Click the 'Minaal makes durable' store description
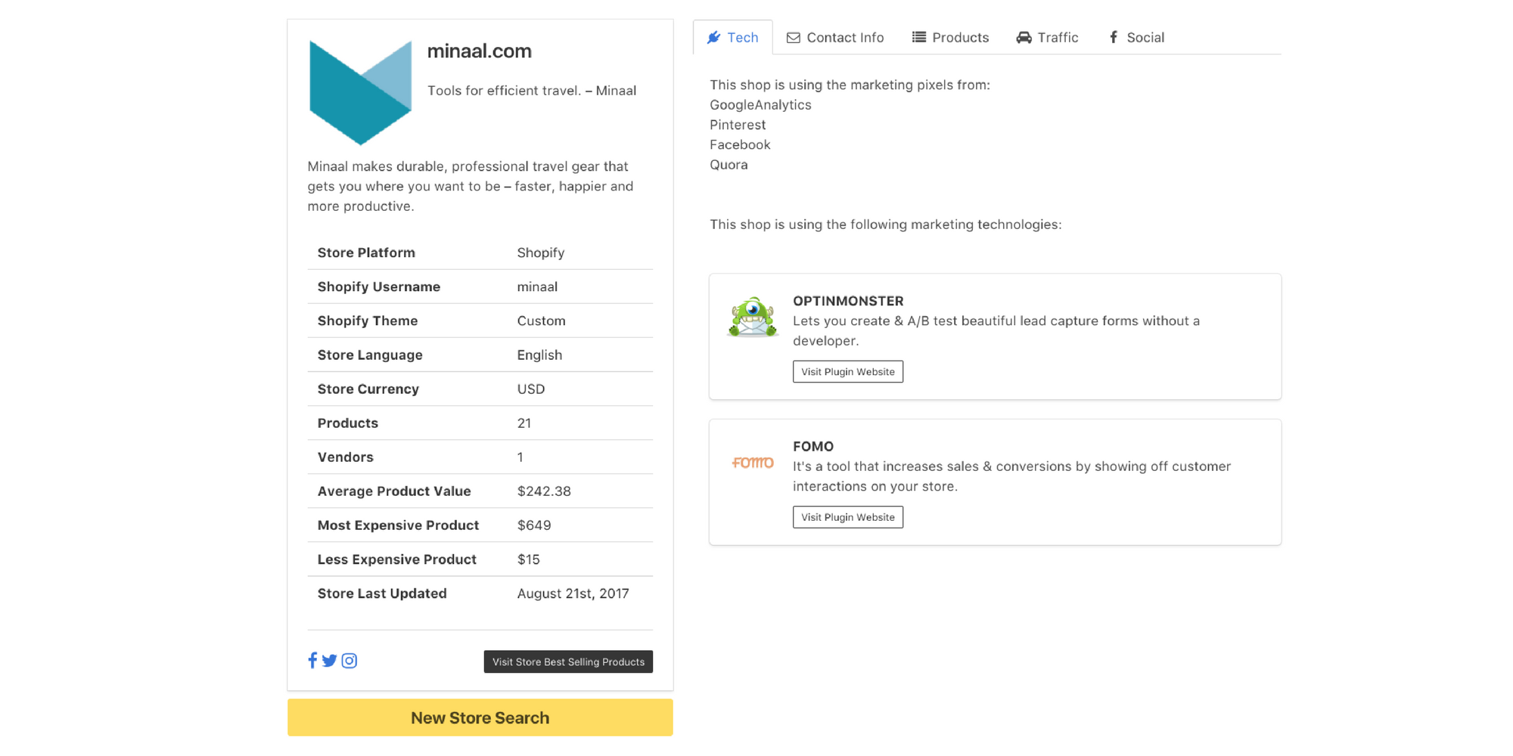Viewport: 1513px width, 756px height. coord(470,186)
